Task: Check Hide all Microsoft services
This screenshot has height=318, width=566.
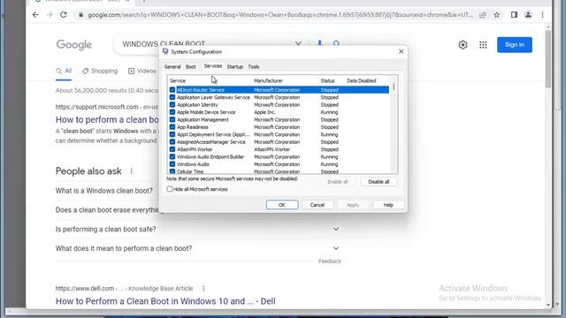Action: (x=170, y=189)
